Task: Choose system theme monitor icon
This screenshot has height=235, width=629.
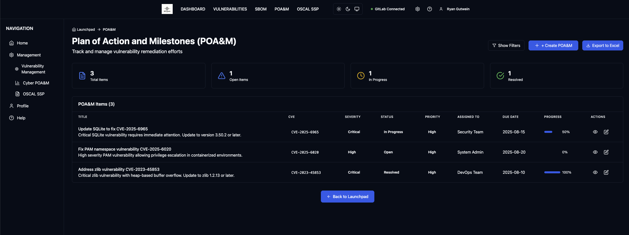Action: point(357,9)
